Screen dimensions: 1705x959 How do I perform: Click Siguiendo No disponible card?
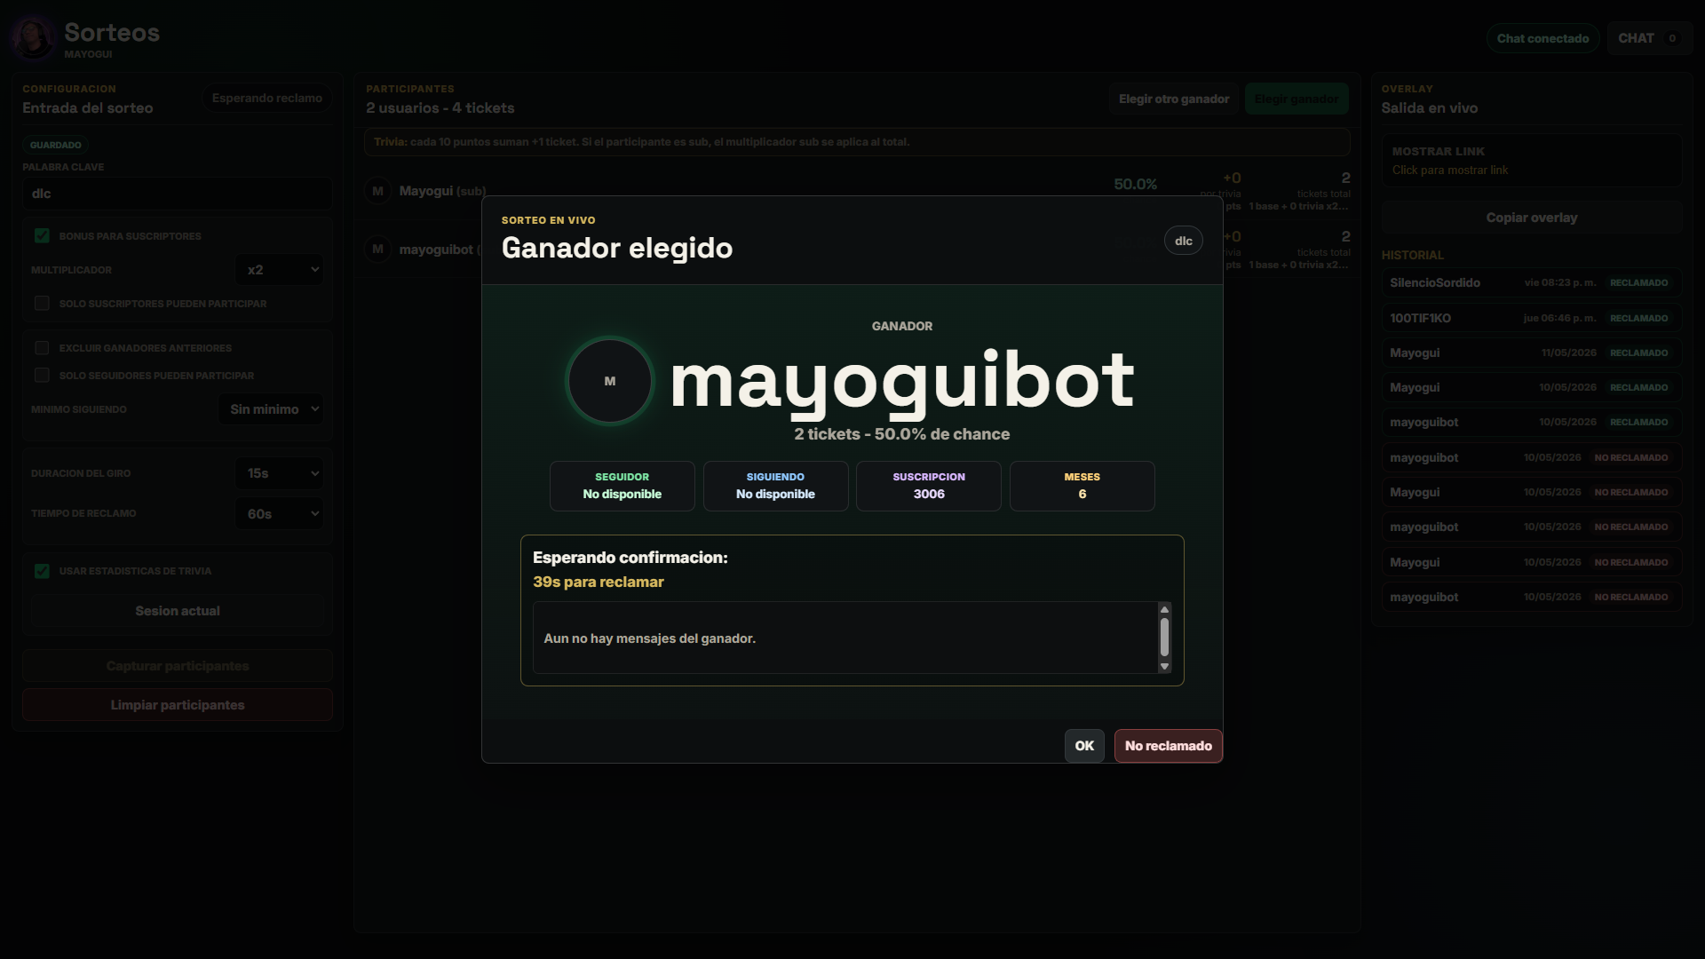[x=775, y=486]
